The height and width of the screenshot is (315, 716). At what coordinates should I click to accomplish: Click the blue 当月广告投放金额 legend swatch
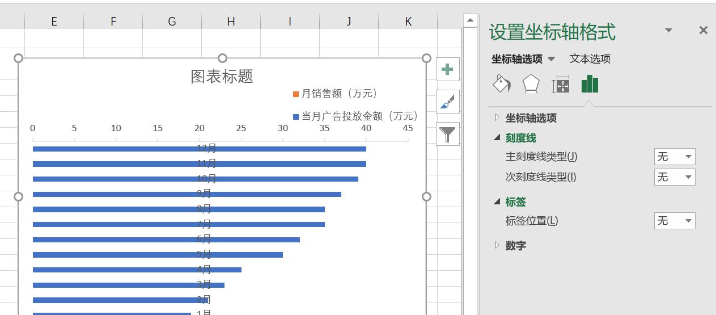click(x=296, y=117)
